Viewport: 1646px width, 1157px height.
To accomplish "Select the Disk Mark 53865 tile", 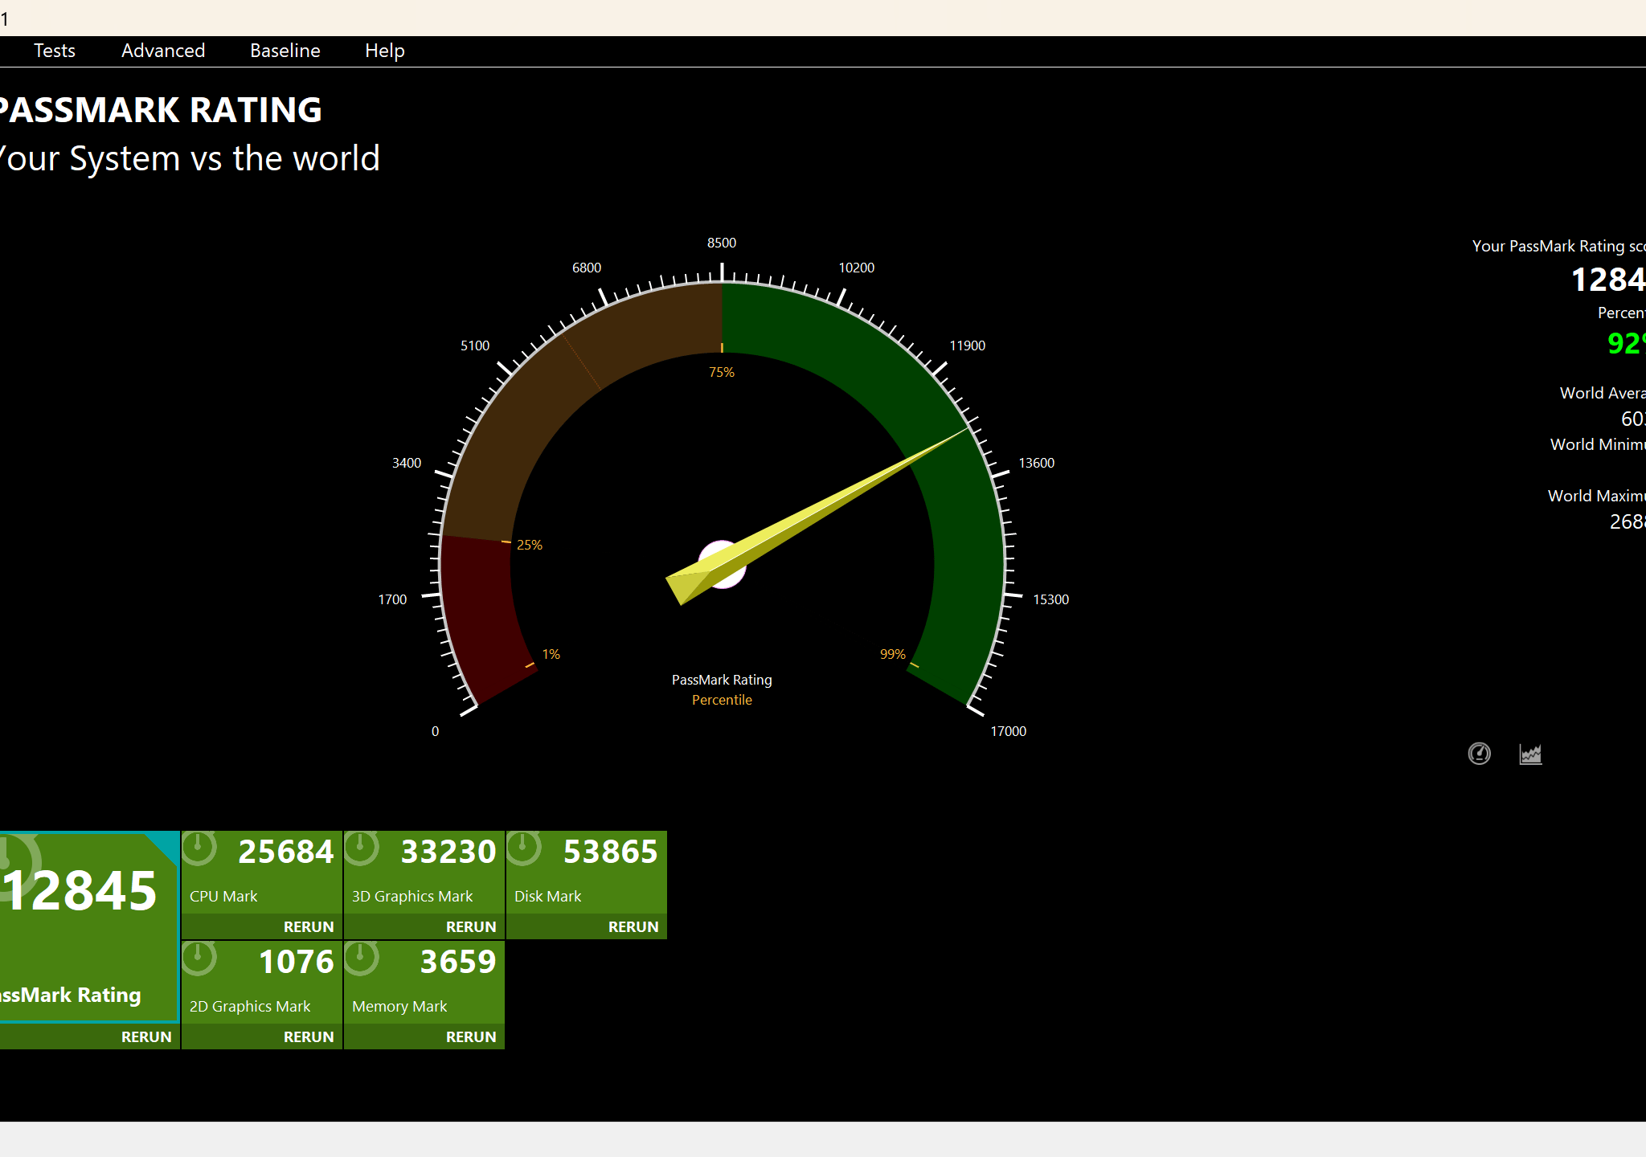I will tap(587, 873).
